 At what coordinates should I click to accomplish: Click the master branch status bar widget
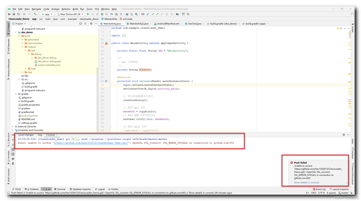click(344, 193)
